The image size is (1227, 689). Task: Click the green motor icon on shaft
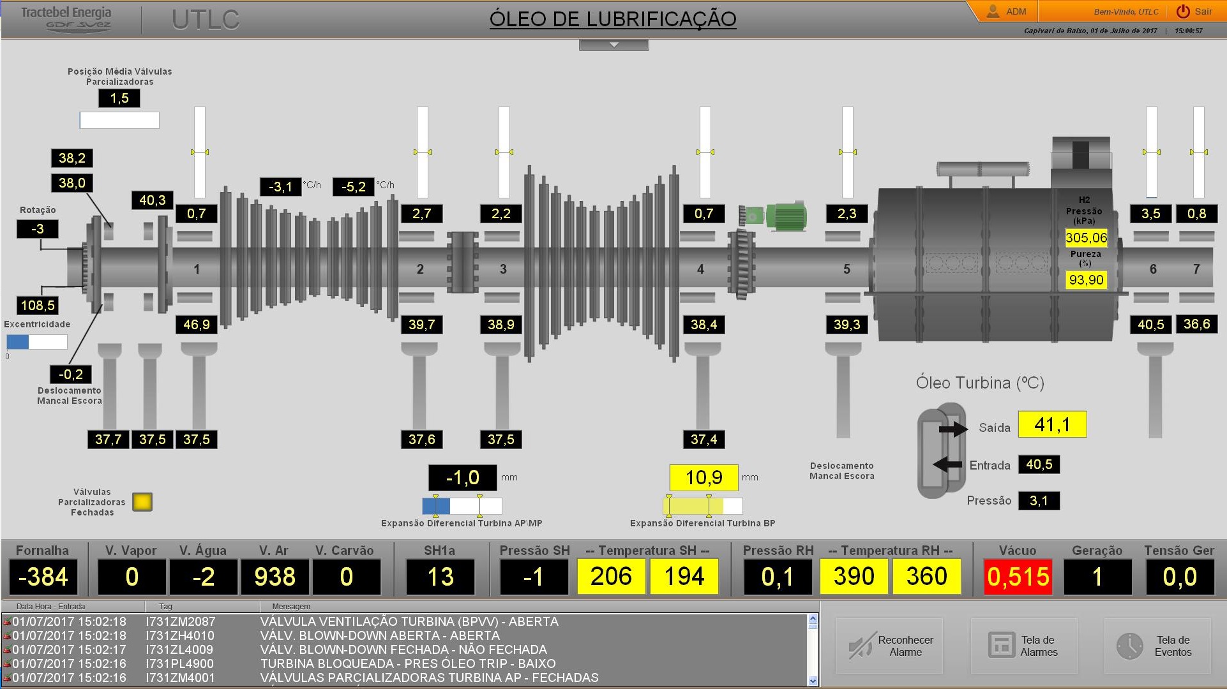[785, 216]
